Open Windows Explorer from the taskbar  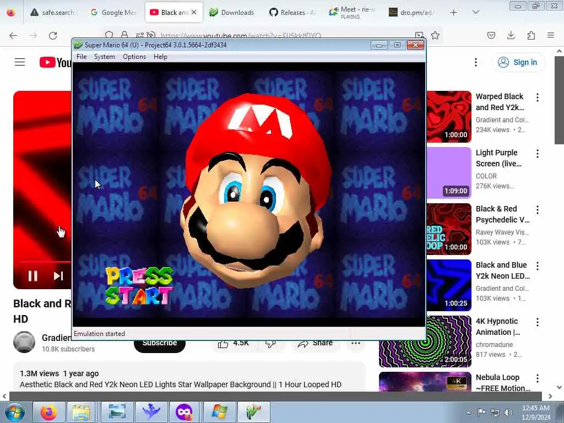(x=82, y=412)
